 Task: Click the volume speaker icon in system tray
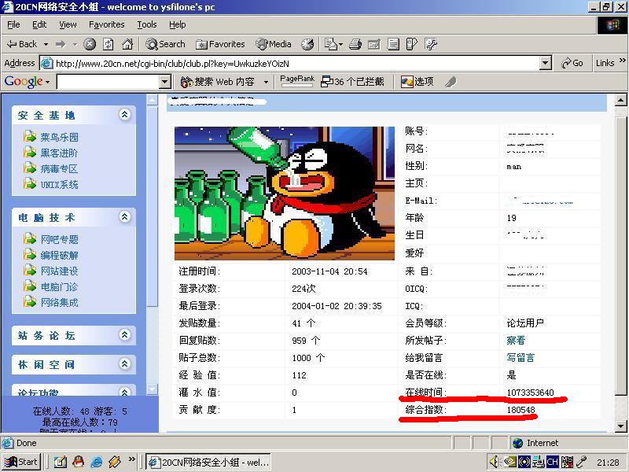click(495, 462)
